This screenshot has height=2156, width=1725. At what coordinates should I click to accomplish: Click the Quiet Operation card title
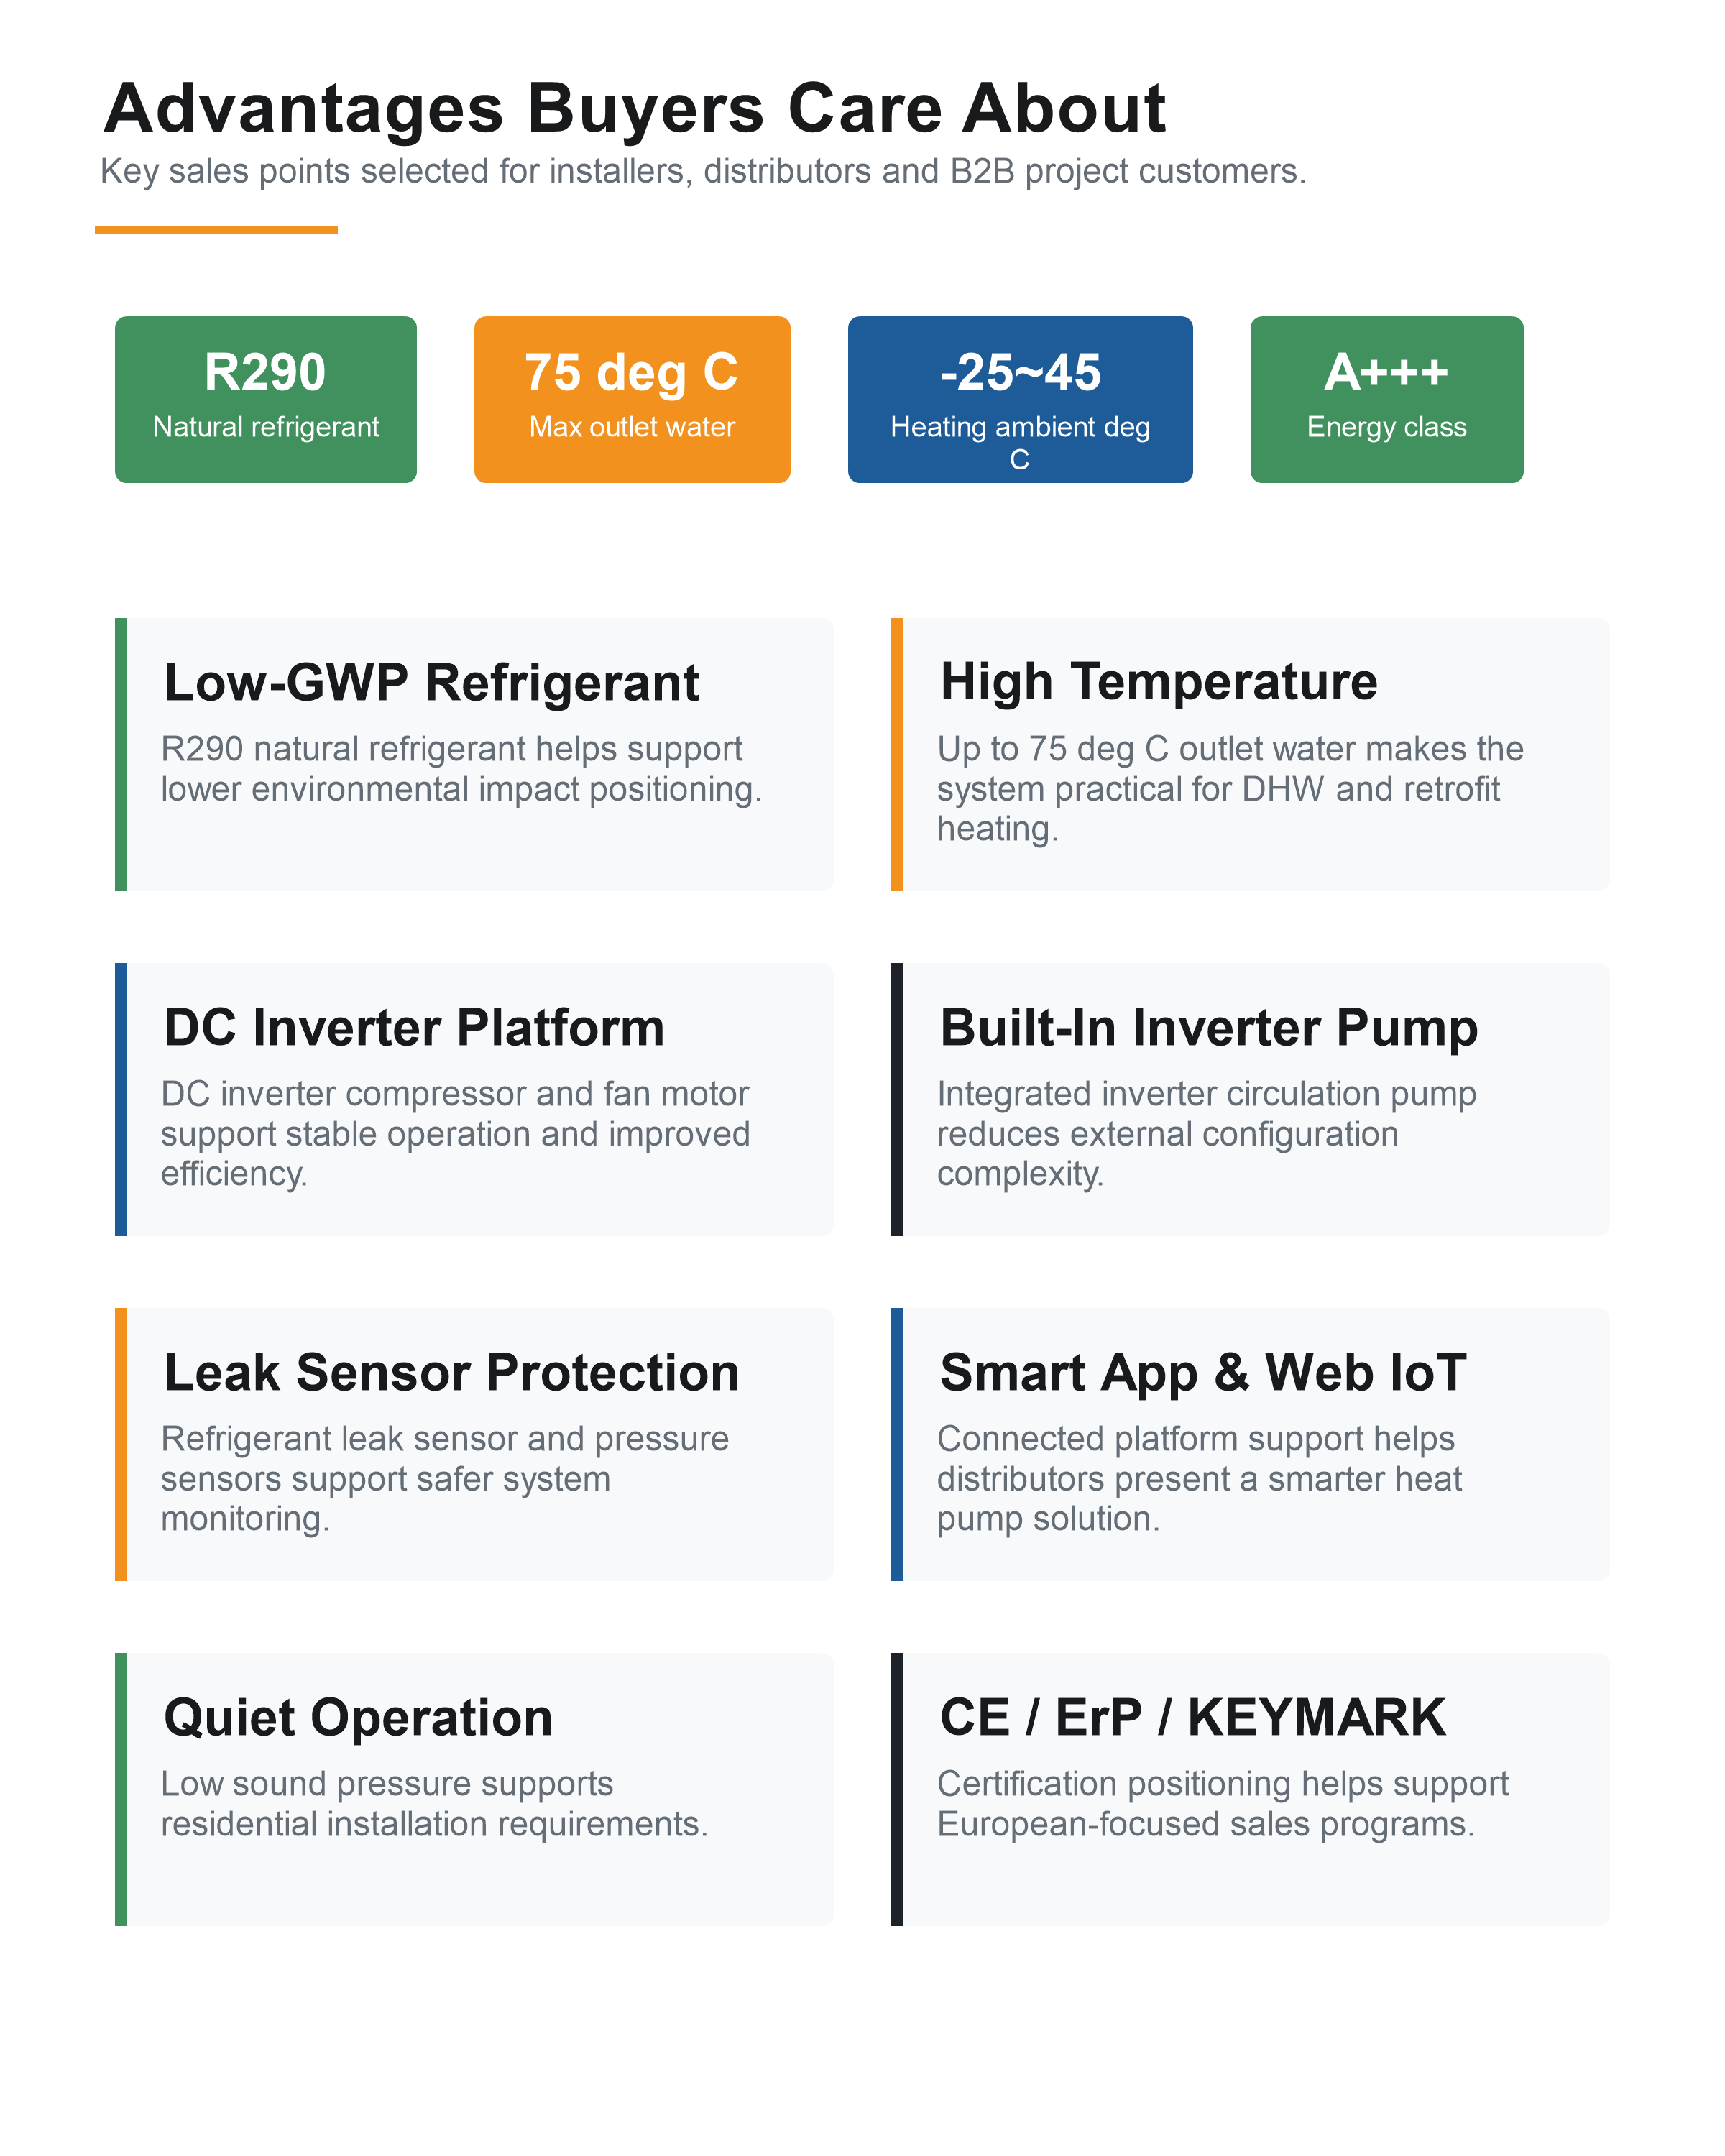(358, 1718)
